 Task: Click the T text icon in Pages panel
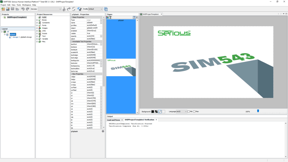[110, 17]
